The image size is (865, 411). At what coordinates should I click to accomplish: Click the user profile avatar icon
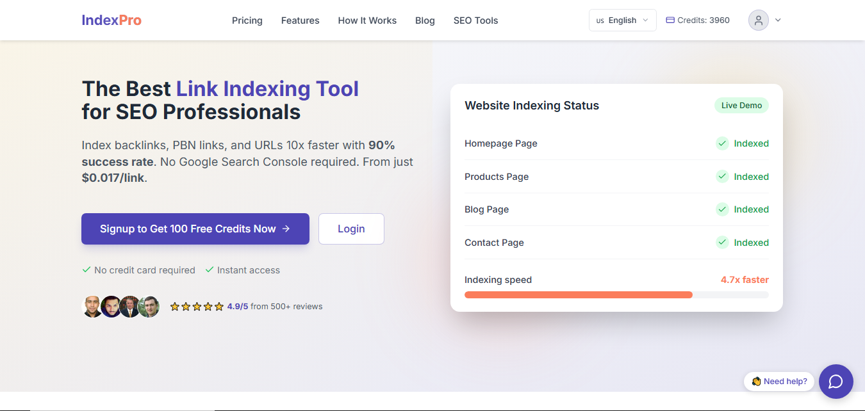[758, 20]
